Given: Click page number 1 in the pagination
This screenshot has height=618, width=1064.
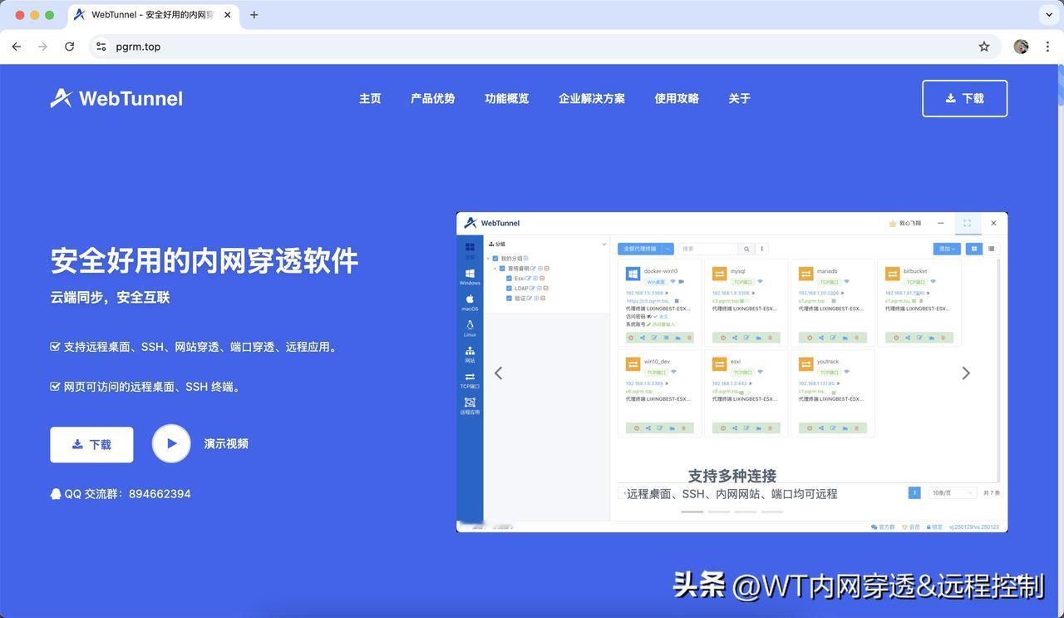Looking at the screenshot, I should coord(914,493).
